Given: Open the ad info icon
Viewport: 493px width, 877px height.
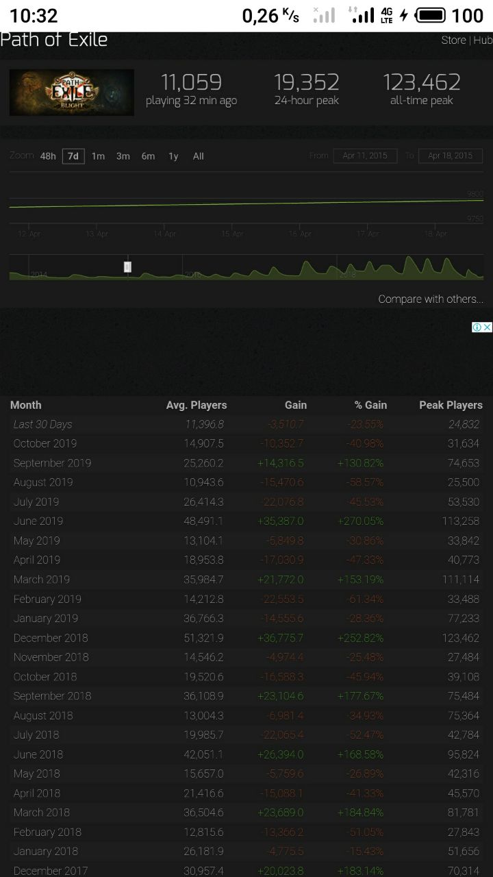Looking at the screenshot, I should [x=477, y=328].
